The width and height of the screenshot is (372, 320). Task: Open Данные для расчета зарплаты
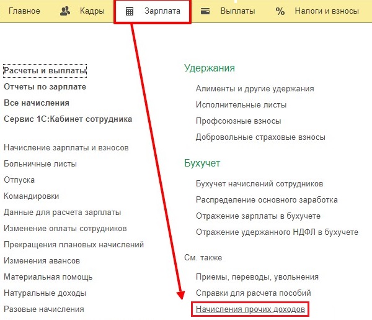[x=63, y=213]
